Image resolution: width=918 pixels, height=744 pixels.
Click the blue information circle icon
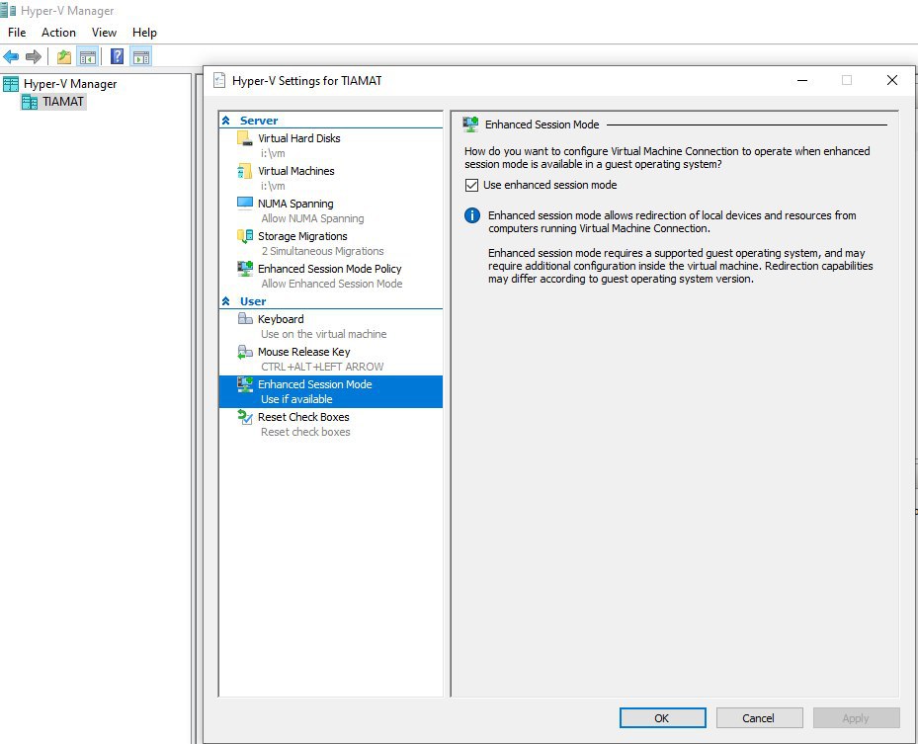pyautogui.click(x=472, y=215)
